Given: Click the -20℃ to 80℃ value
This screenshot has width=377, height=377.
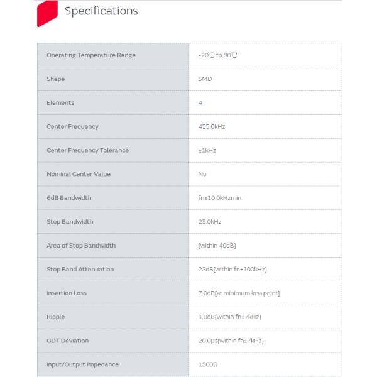Looking at the screenshot, I should click(x=217, y=55).
